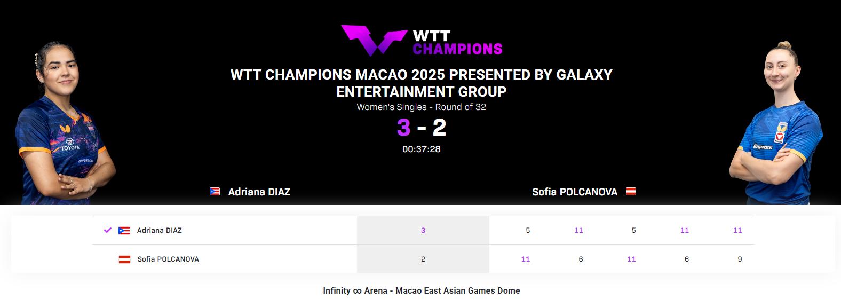Click the Infinity Arena venue text
The image size is (841, 307).
[421, 290]
